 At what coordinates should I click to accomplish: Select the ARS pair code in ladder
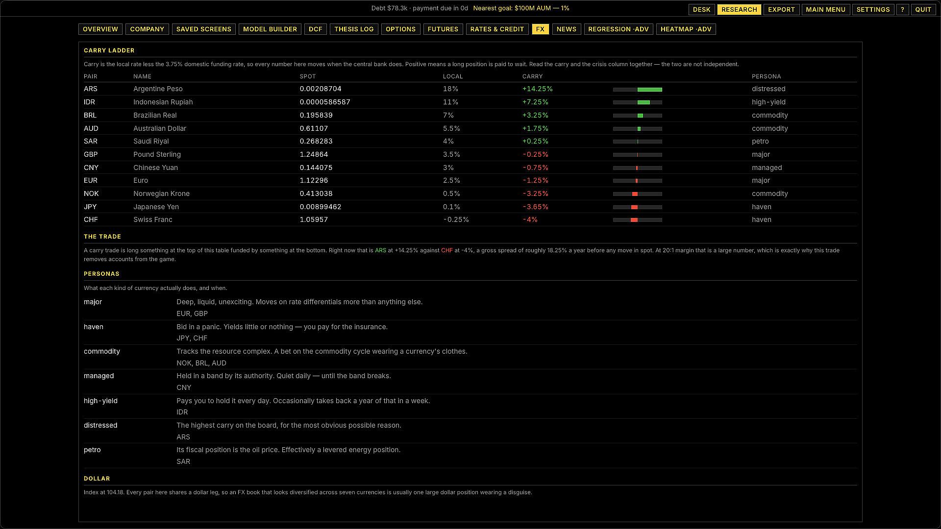pyautogui.click(x=90, y=89)
